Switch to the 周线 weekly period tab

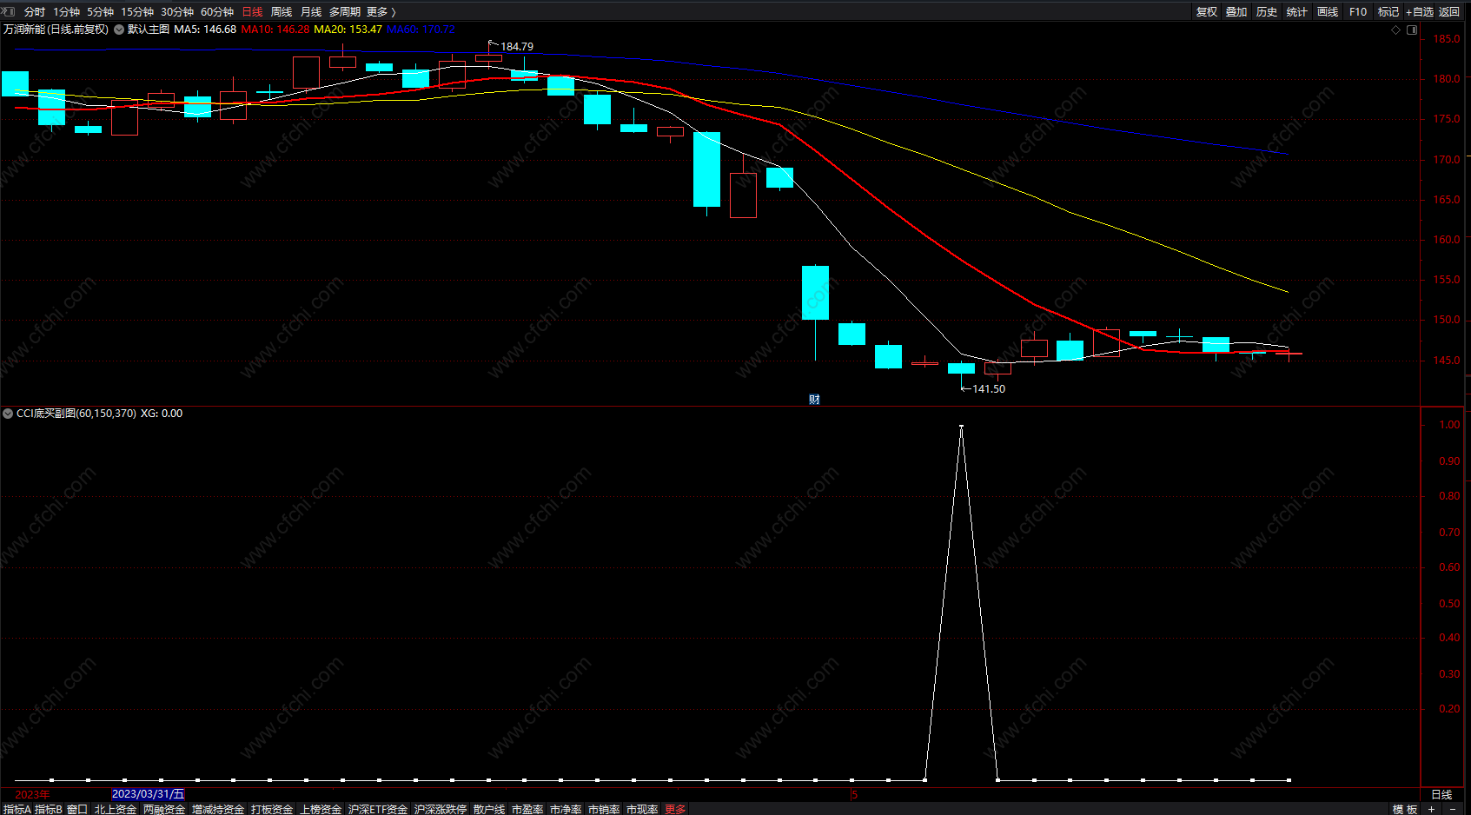point(282,12)
